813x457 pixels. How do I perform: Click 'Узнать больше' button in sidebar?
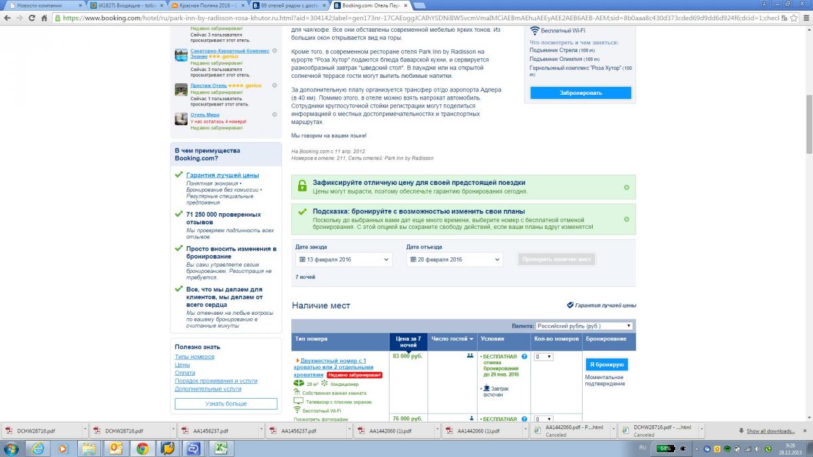226,404
